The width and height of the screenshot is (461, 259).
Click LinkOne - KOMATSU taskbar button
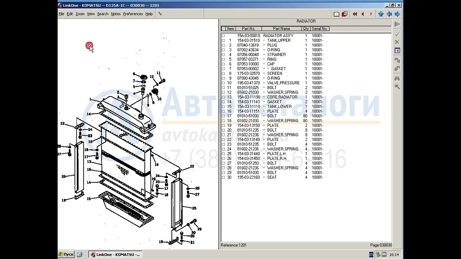115,254
